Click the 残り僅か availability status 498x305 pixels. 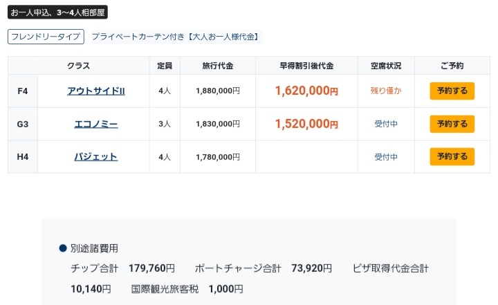pos(386,91)
